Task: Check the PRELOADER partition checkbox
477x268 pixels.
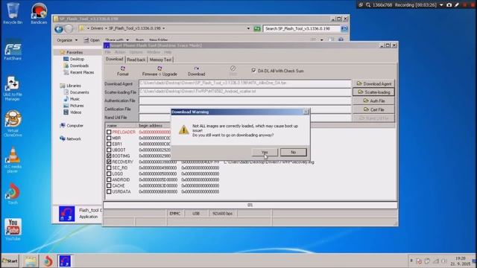Action: pyautogui.click(x=109, y=133)
